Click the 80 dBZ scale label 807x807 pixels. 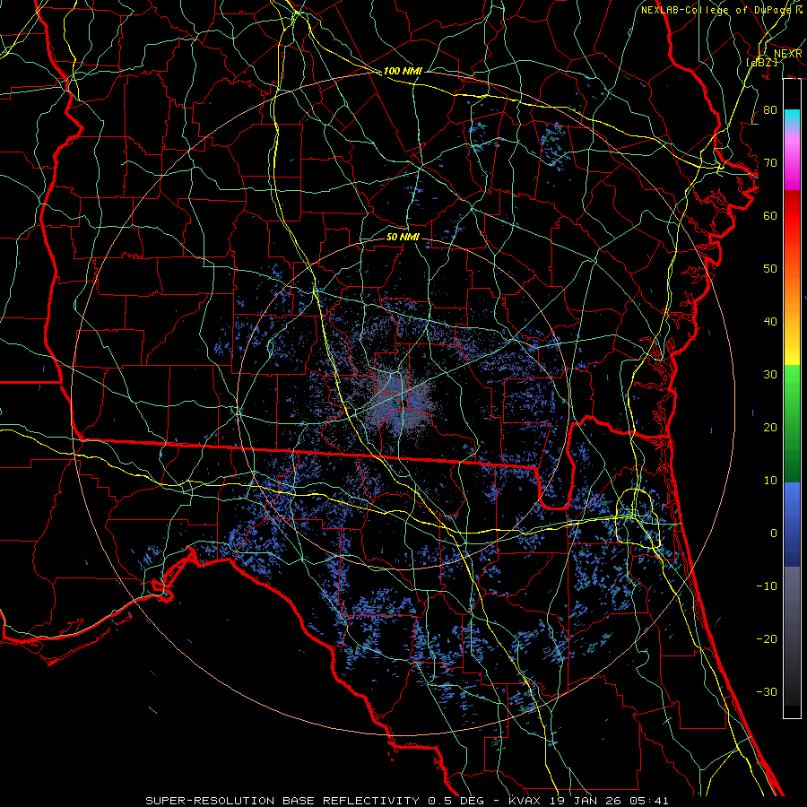click(770, 110)
